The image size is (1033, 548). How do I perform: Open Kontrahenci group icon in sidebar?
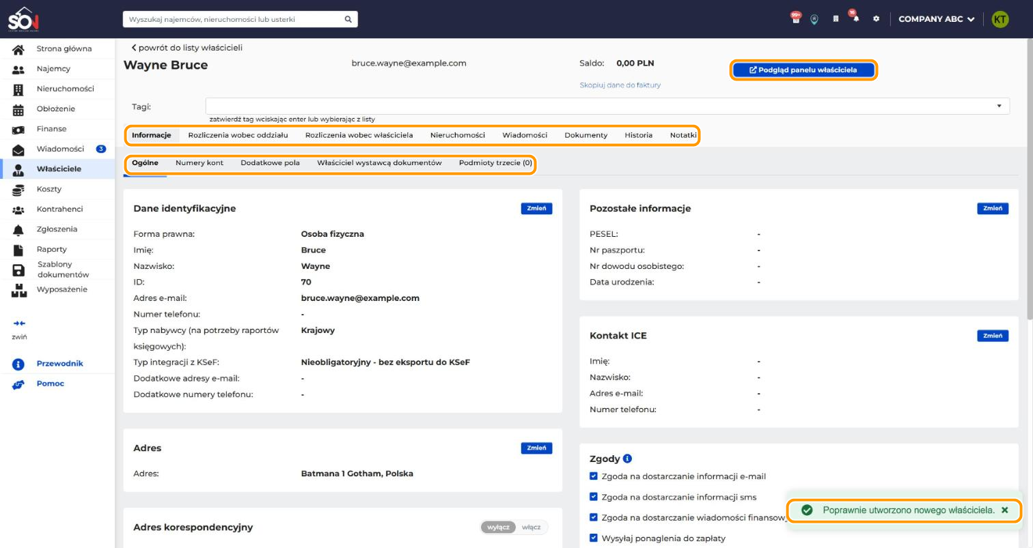tap(19, 210)
